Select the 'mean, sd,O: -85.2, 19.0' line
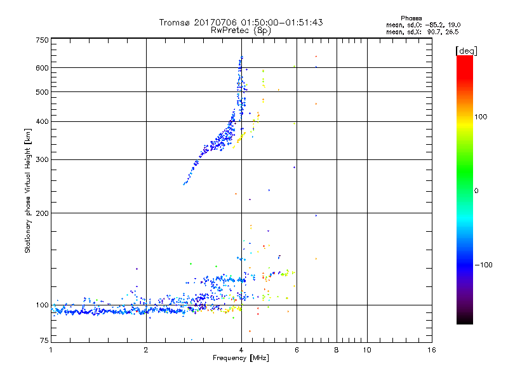This screenshot has width=508, height=381. pyautogui.click(x=424, y=25)
